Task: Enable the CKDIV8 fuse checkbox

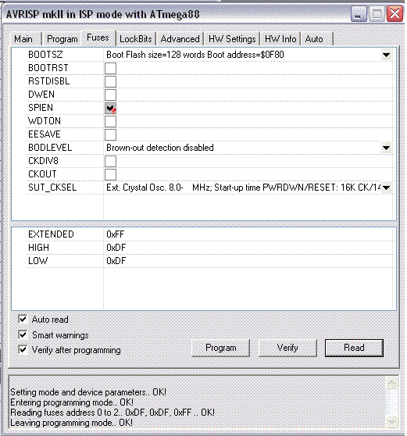Action: click(x=110, y=161)
